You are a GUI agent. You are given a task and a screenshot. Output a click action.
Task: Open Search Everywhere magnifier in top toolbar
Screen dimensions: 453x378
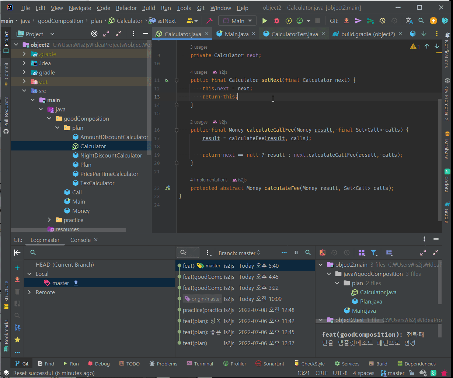tap(421, 21)
